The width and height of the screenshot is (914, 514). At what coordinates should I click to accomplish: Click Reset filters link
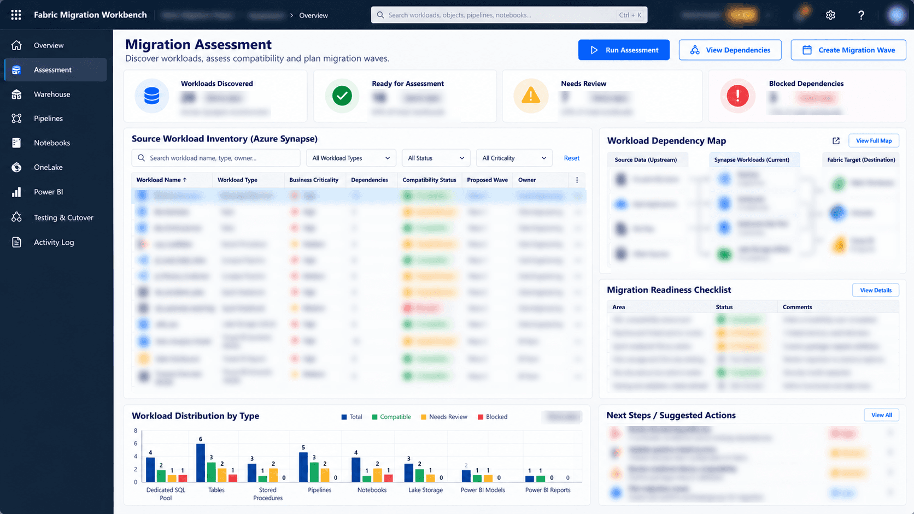click(x=572, y=158)
